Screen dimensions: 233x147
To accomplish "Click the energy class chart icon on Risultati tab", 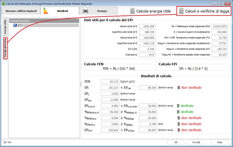I will pos(46,11).
